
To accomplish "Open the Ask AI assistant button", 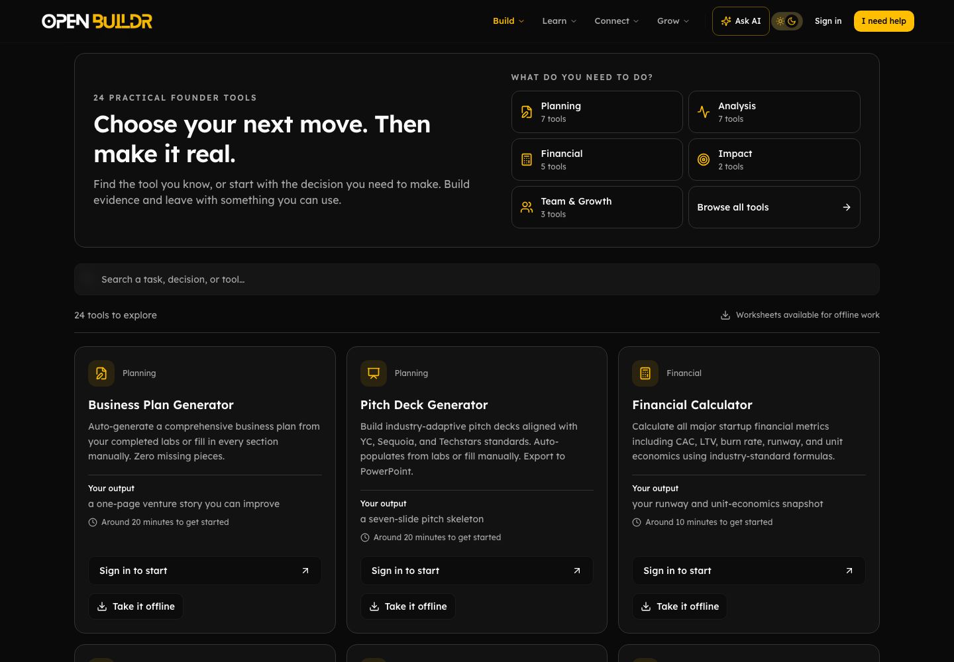I will pos(741,21).
